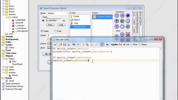178x100 pixels.
Task: Select room0 in the Rooms folder
Action: coord(11,81)
